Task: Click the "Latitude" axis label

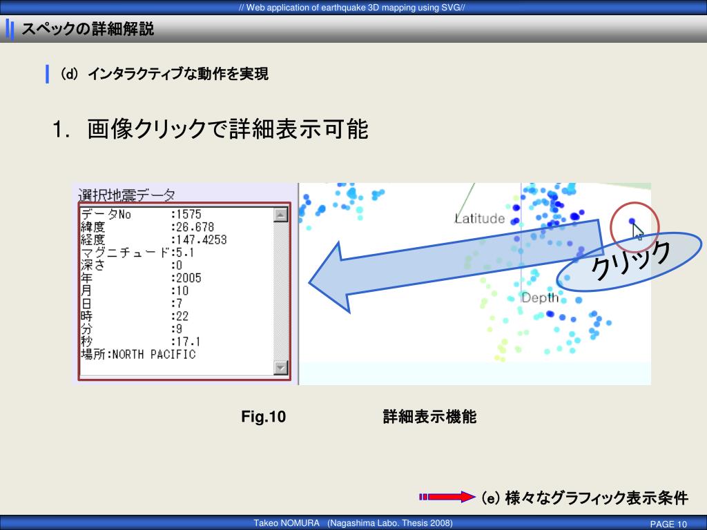Action: [x=479, y=219]
